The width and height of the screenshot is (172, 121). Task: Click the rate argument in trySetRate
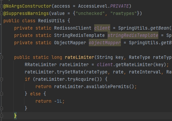click(118, 72)
